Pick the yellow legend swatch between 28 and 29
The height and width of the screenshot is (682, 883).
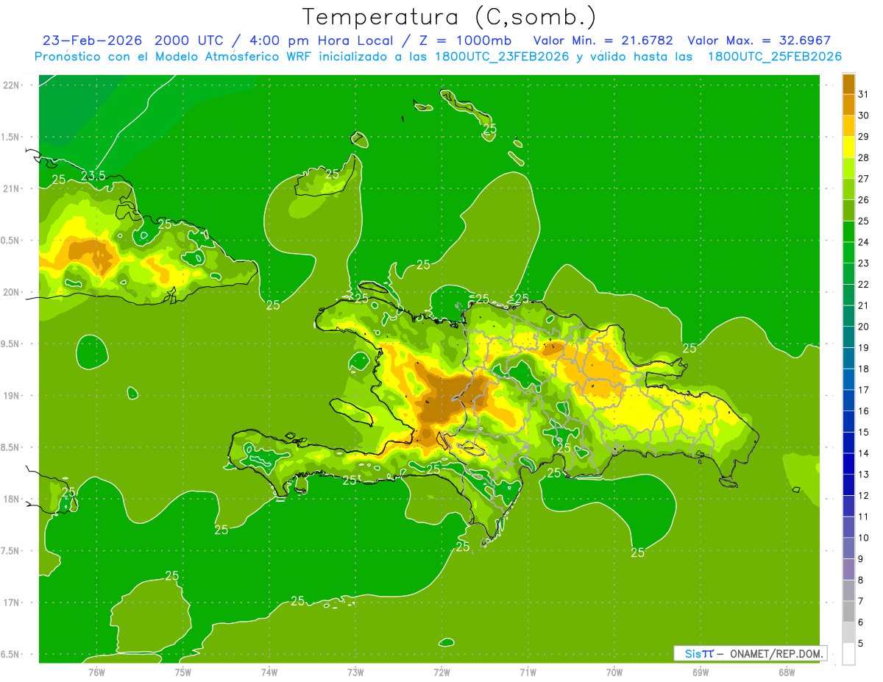click(x=848, y=147)
